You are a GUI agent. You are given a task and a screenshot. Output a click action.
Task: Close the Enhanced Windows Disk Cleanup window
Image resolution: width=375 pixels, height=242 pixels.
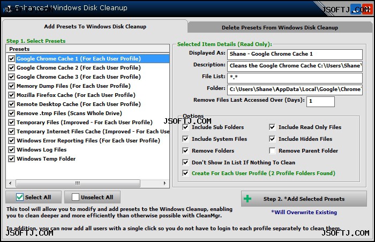pos(367,9)
